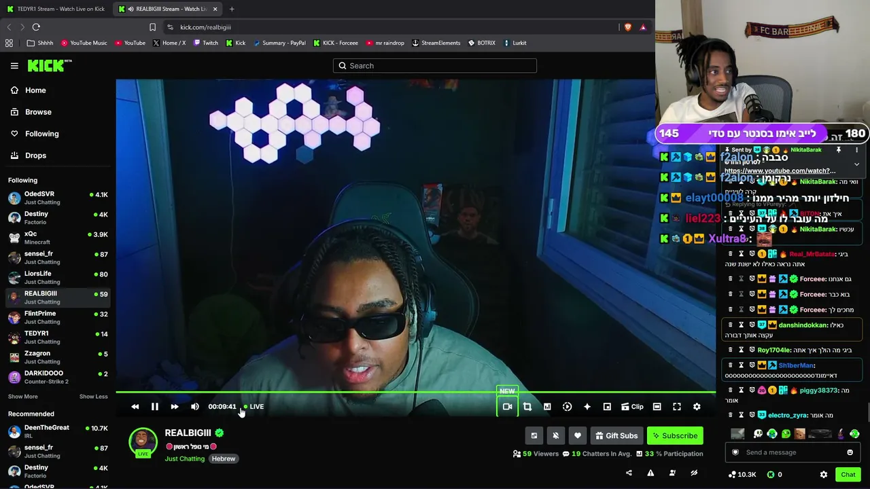
Task: Open a new browser tab
Action: click(232, 9)
